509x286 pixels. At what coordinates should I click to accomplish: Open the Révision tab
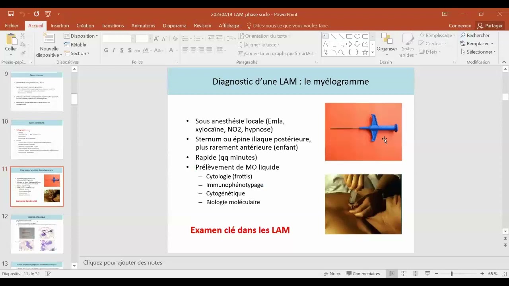coord(202,25)
